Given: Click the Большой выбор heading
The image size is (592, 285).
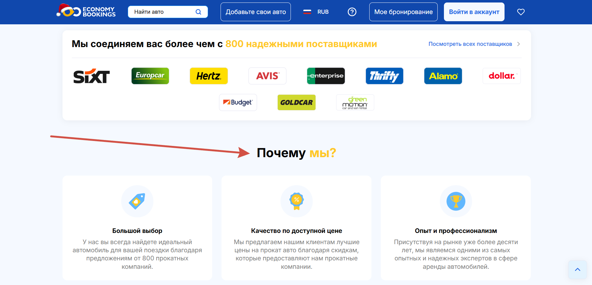Looking at the screenshot, I should 137,231.
